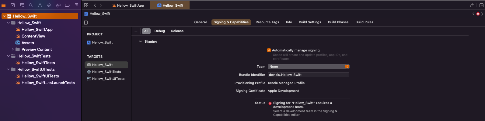Image resolution: width=485 pixels, height=121 pixels.
Task: Jump to the next issue
Action: click(x=482, y=14)
